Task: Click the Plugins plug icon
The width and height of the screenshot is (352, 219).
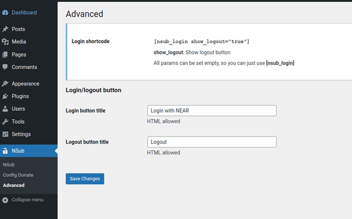Action: [x=5, y=96]
